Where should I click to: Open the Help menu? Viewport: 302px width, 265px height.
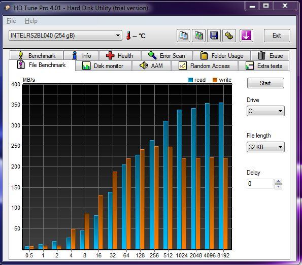click(x=31, y=21)
